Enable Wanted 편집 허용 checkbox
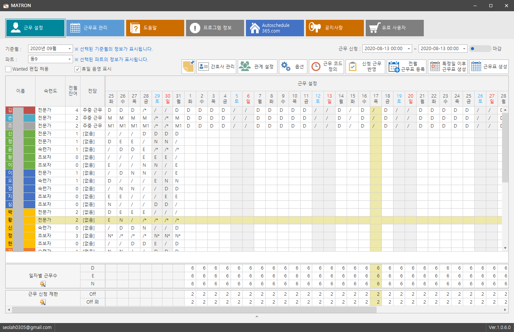 (x=8, y=69)
